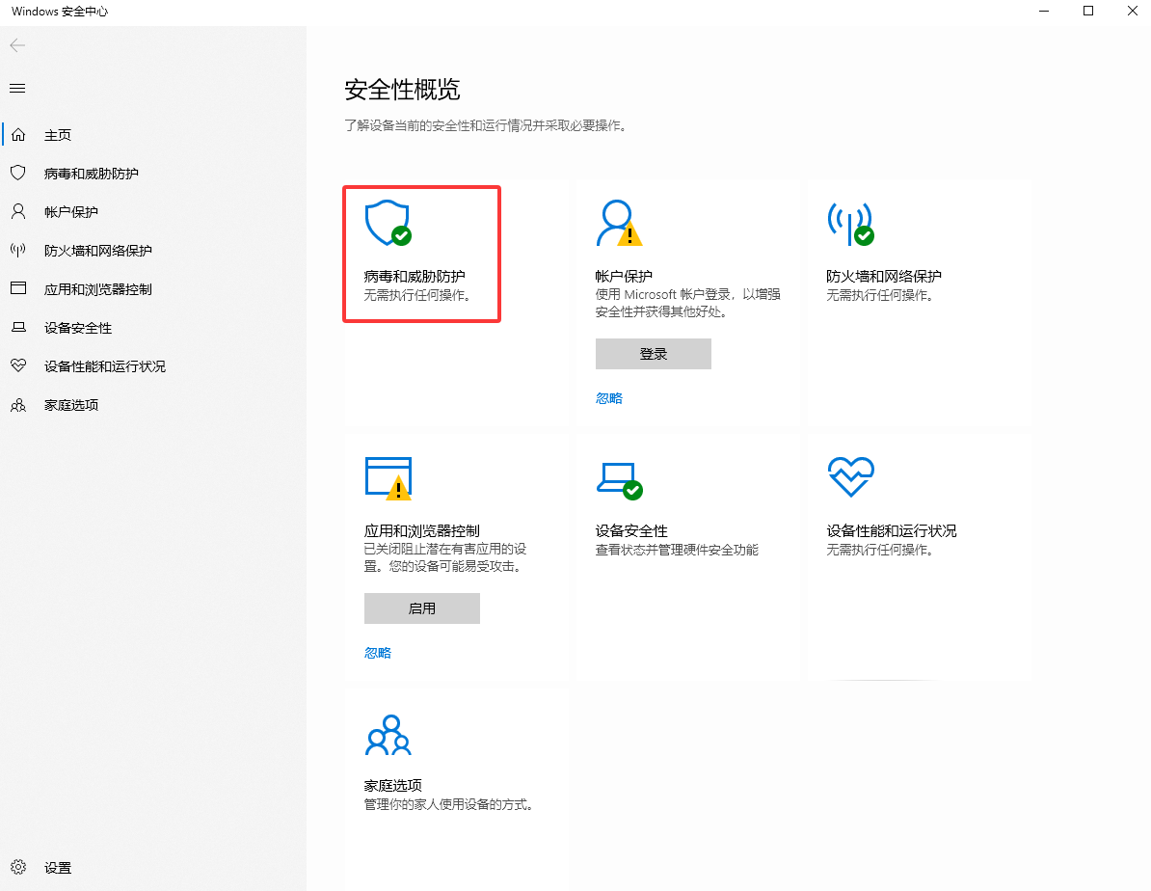
Task: Open the firewall antenna icon with green check
Action: [851, 224]
